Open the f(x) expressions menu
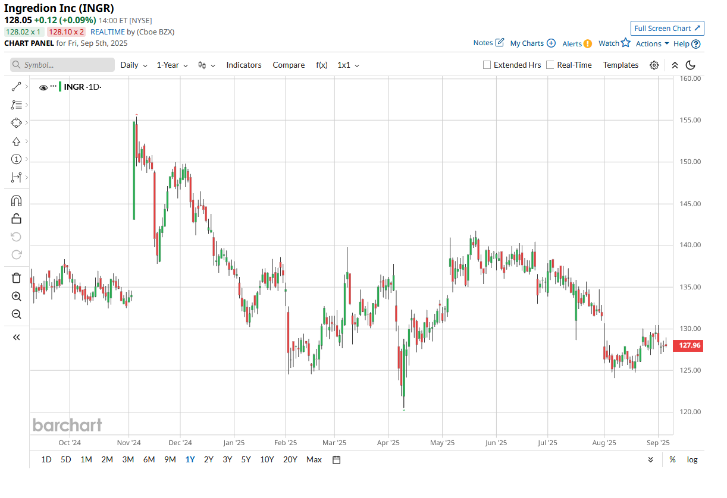727x498 pixels. coord(322,65)
